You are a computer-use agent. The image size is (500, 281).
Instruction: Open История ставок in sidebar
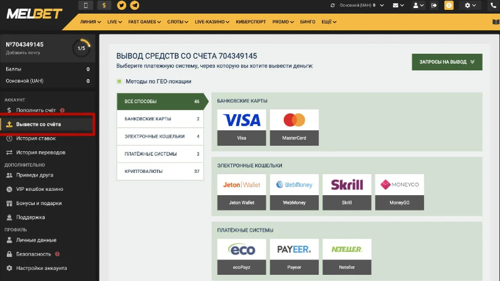click(x=48, y=138)
